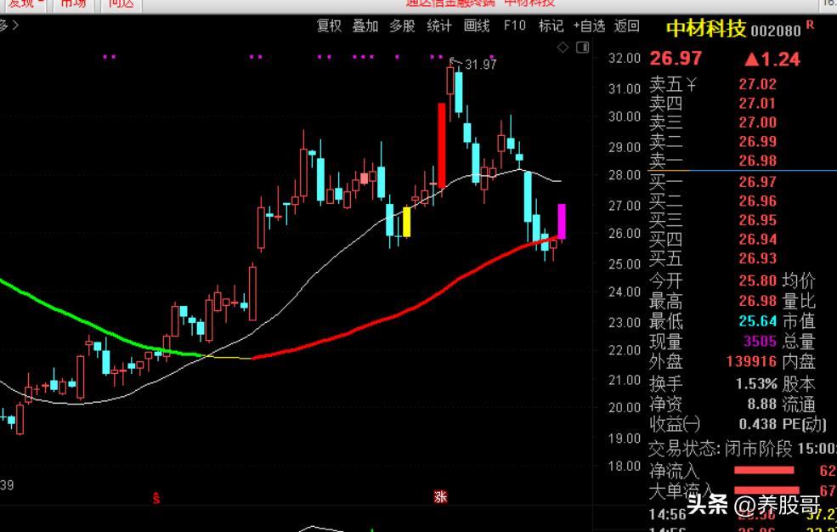Select the 买三 price 26.95
This screenshot has width=837, height=532.
[x=757, y=220]
